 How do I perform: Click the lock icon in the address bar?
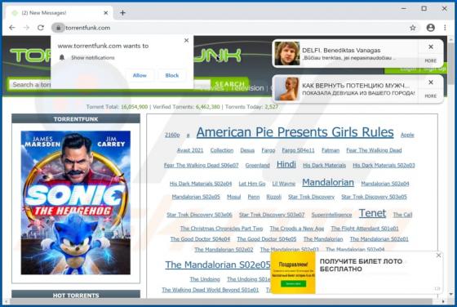pyautogui.click(x=58, y=28)
